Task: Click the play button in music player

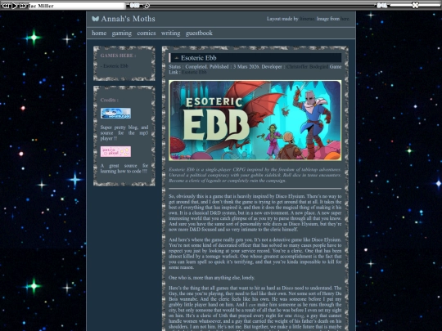Action: tap(15, 6)
